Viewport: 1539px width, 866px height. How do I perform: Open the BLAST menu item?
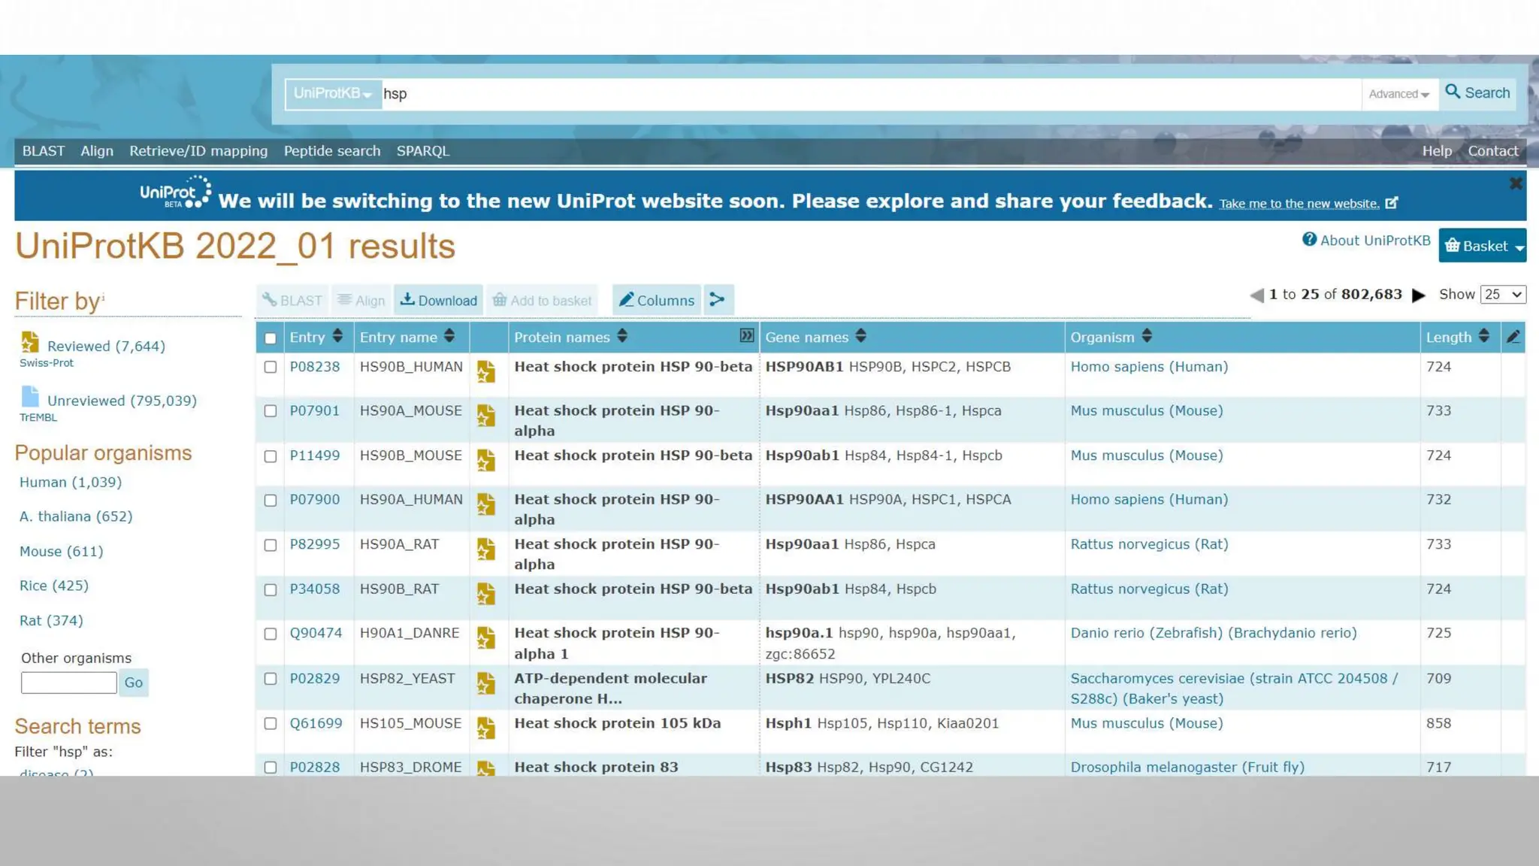point(44,151)
